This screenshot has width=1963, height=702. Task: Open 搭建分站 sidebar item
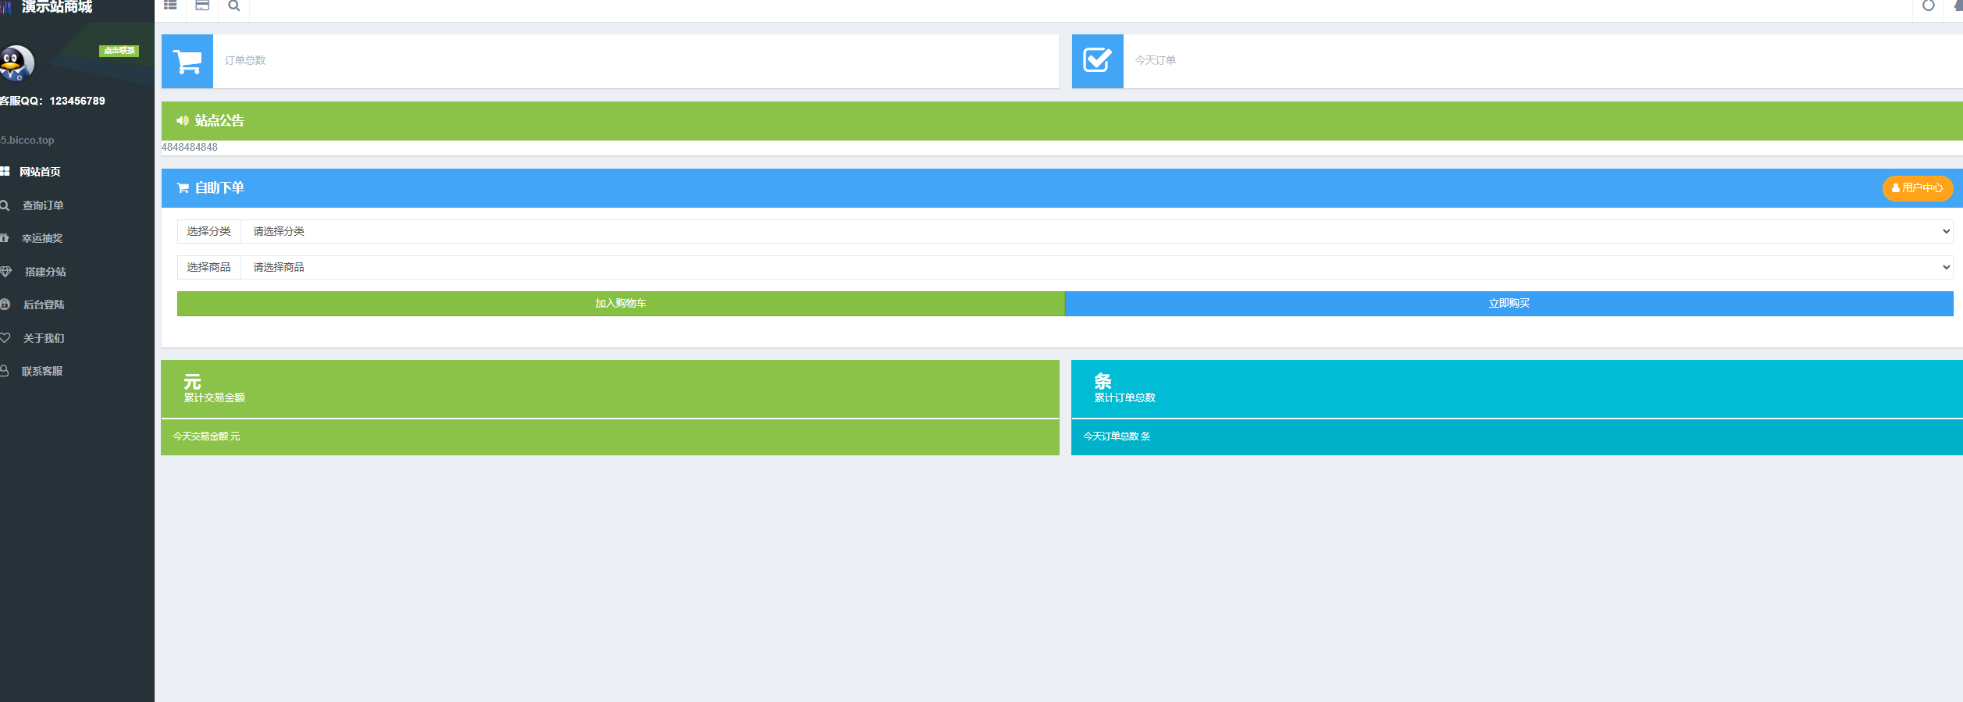click(45, 272)
